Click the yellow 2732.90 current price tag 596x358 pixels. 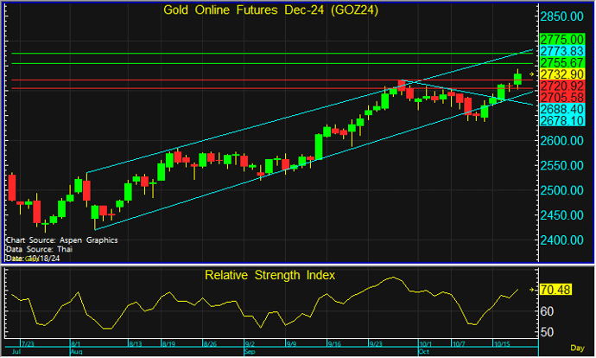pos(562,75)
